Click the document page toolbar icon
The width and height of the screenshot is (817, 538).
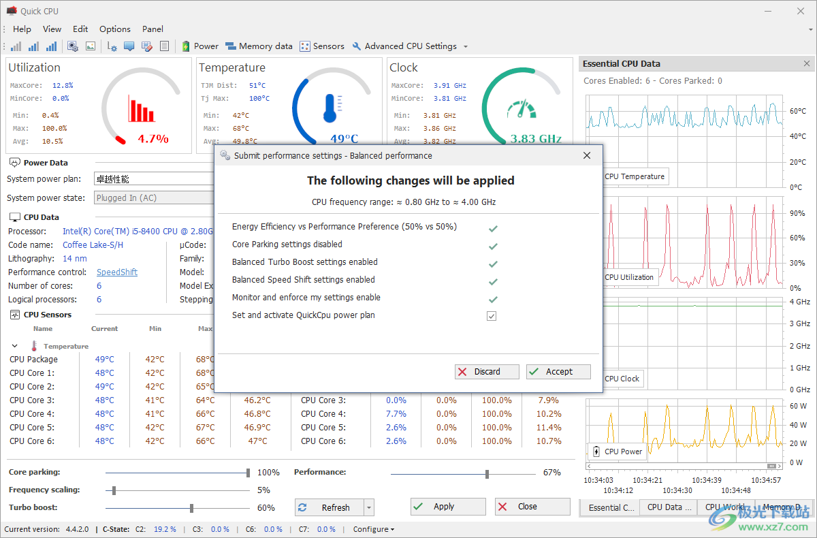click(x=164, y=46)
